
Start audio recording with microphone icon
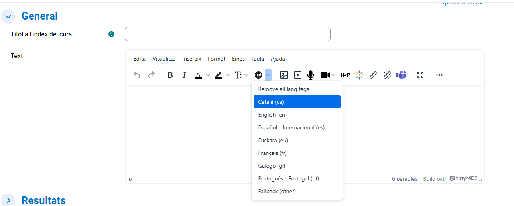311,75
